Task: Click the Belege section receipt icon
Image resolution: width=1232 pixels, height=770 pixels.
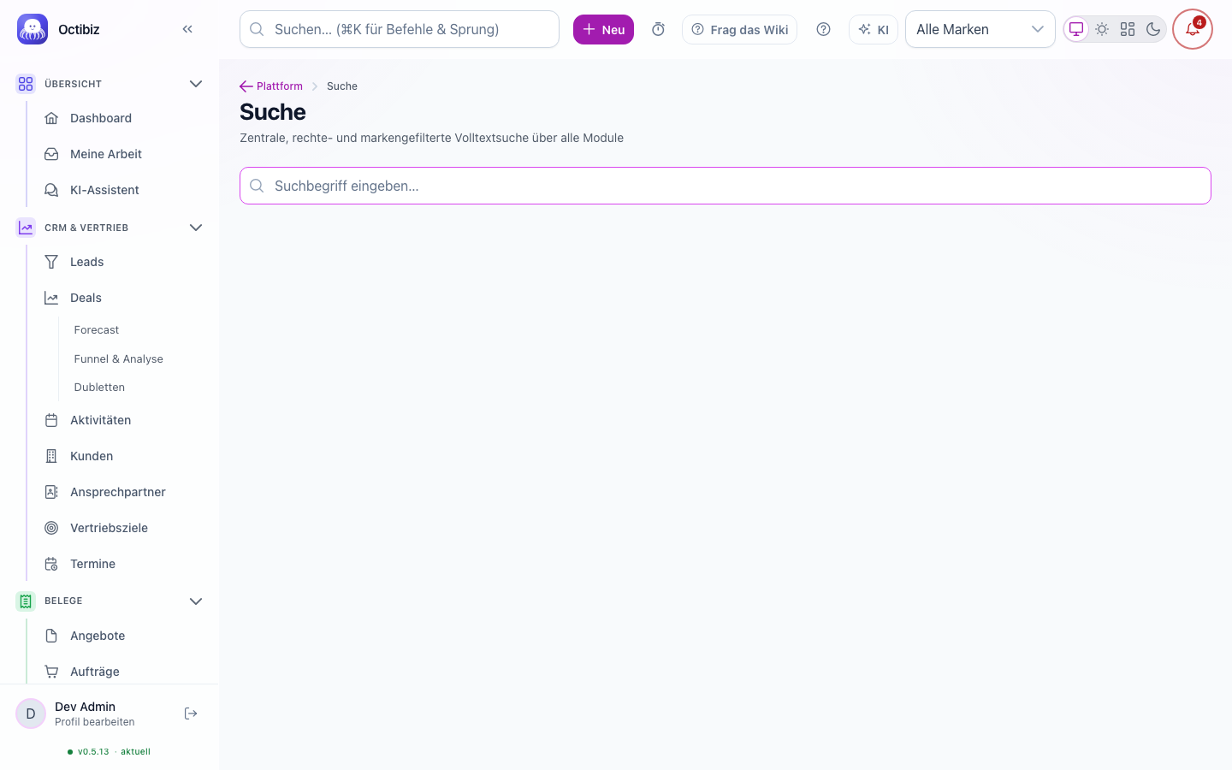Action: [26, 601]
